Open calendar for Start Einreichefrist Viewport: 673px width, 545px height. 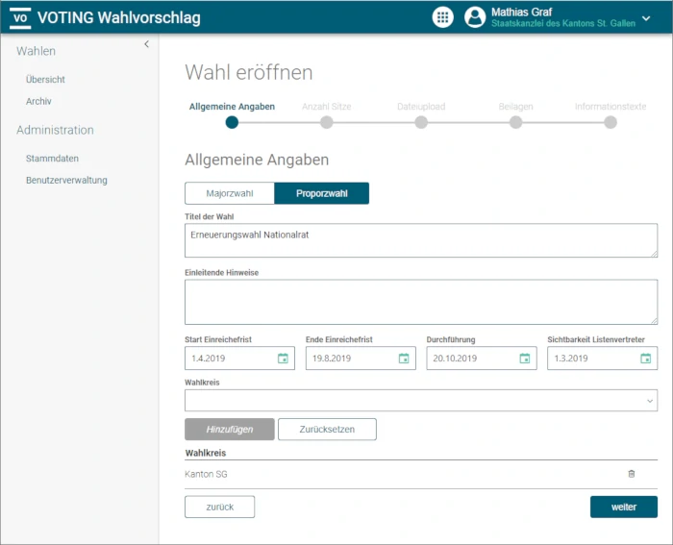coord(283,359)
